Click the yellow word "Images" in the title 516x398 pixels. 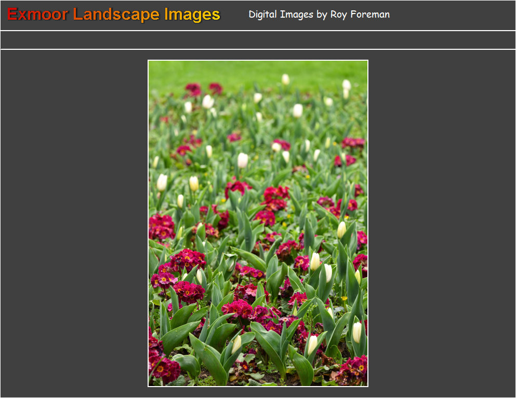tap(192, 15)
